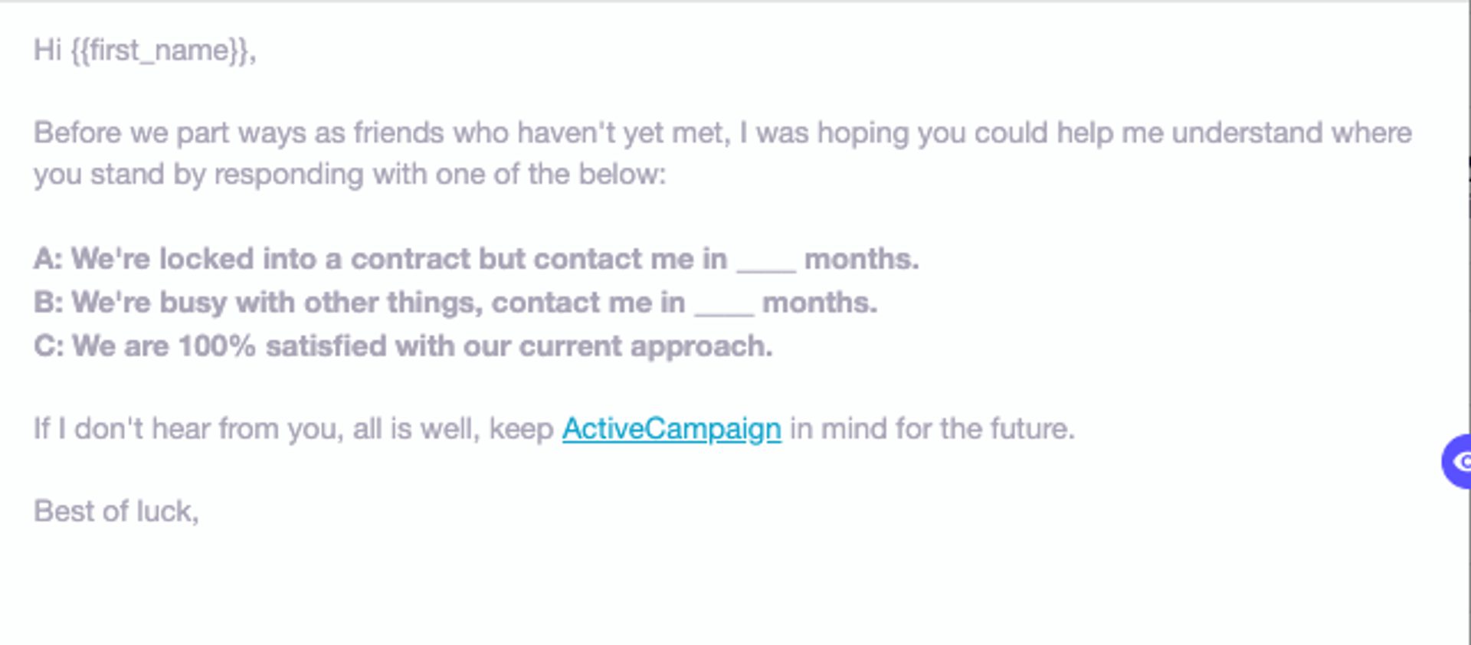Screen dimensions: 1471x645
Task: Click the blank underscore in option A
Action: (x=765, y=260)
